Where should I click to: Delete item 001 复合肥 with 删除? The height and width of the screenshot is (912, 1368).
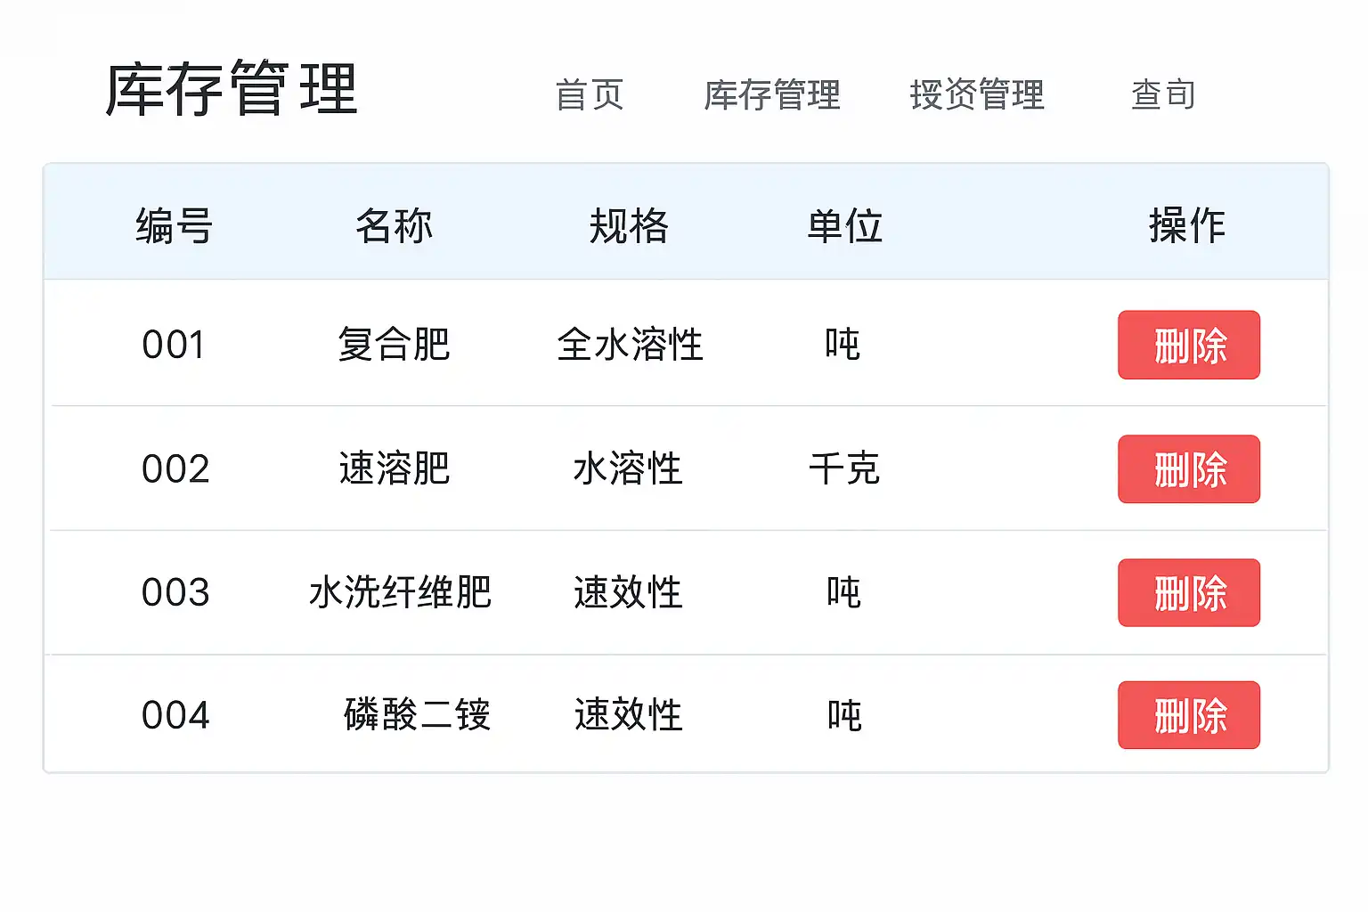tap(1188, 345)
